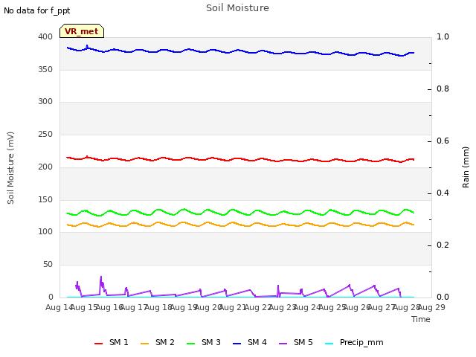Click the 0.2 tick on rain axis
This screenshot has height=357, width=476.
tap(443, 245)
